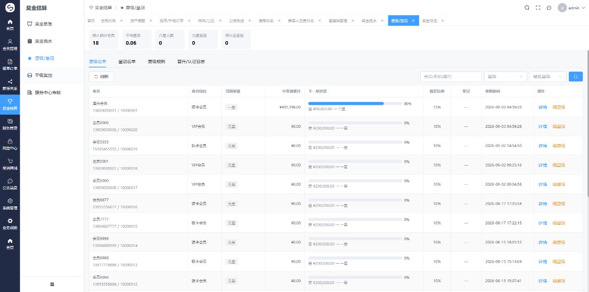The width and height of the screenshot is (589, 292).
Task: Close the 邀请码管理 page tab
Action: pos(353,21)
